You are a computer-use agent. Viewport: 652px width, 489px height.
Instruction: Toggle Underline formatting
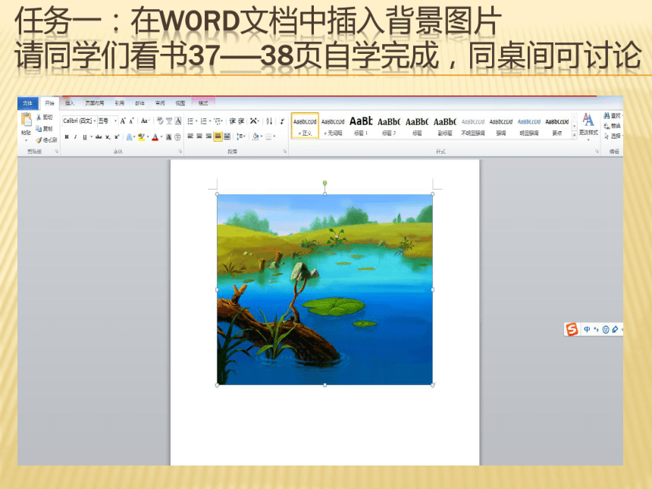(84, 136)
